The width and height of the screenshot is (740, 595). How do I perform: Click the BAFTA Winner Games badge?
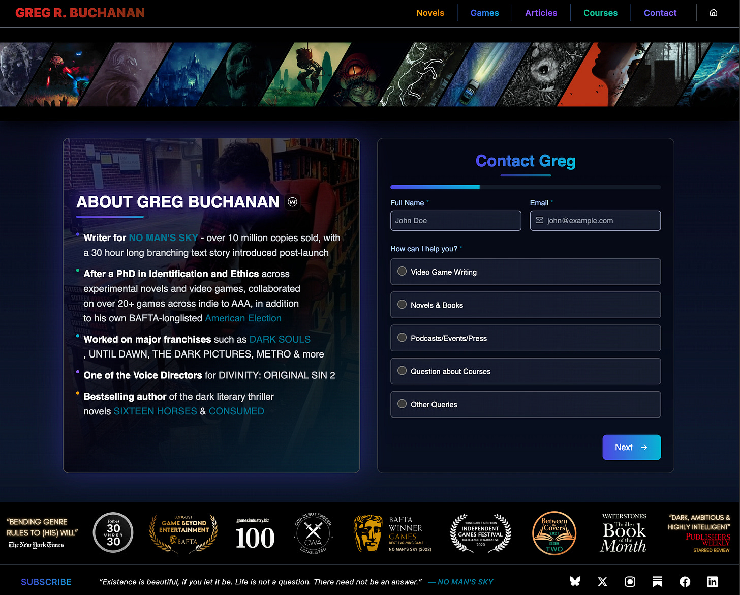tap(393, 533)
